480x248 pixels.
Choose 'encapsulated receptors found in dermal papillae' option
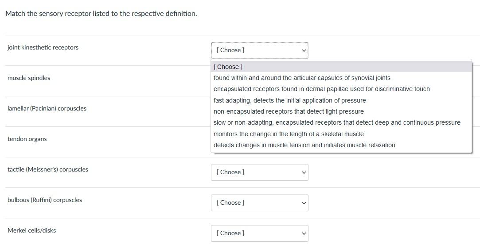321,89
